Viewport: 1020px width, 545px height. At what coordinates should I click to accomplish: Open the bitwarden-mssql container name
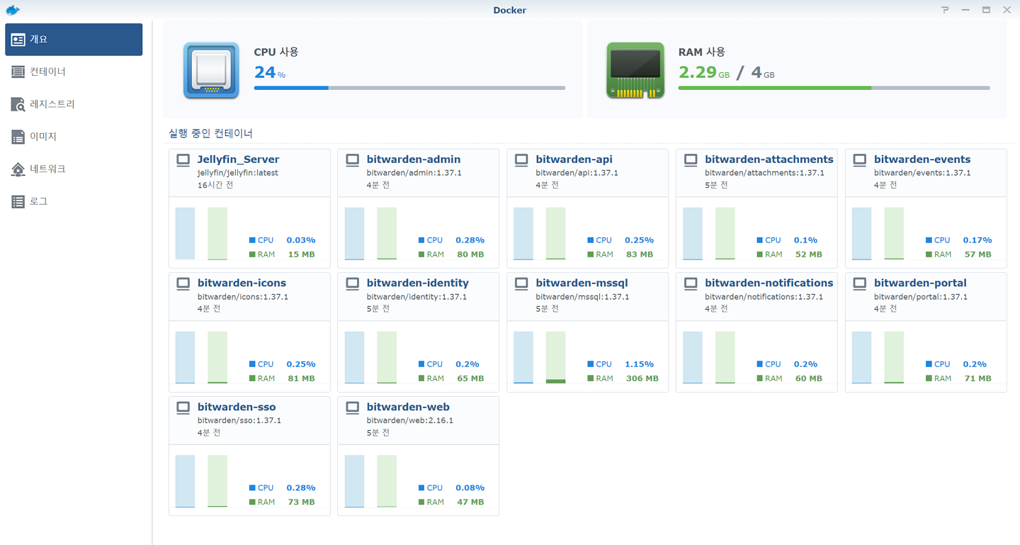pyautogui.click(x=582, y=283)
